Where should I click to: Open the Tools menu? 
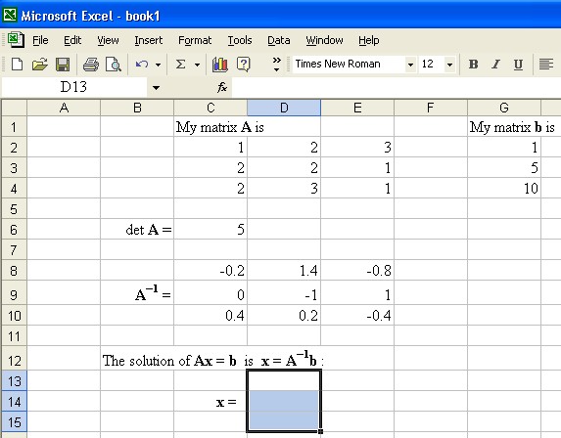(x=240, y=40)
